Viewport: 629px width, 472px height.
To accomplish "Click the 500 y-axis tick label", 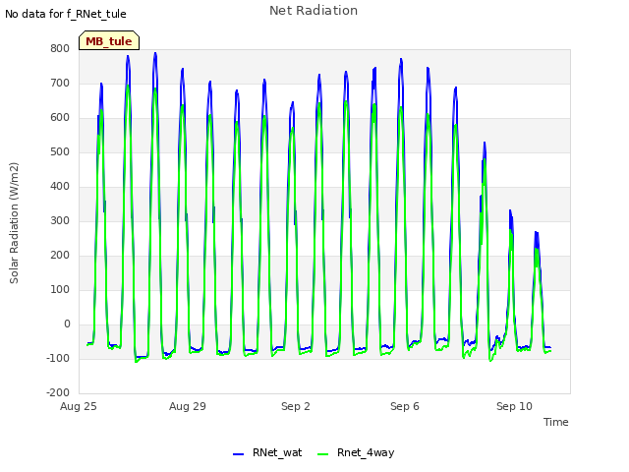I will 60,152.
